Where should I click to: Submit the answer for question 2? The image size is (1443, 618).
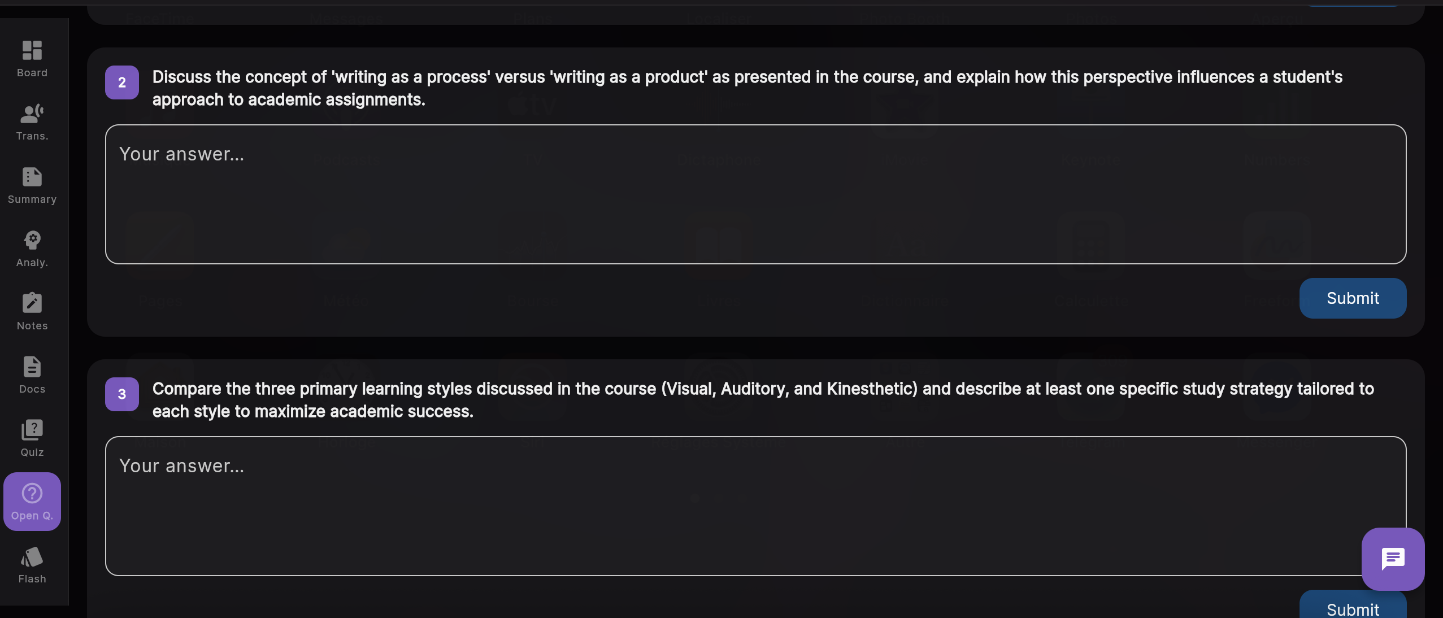coord(1351,298)
